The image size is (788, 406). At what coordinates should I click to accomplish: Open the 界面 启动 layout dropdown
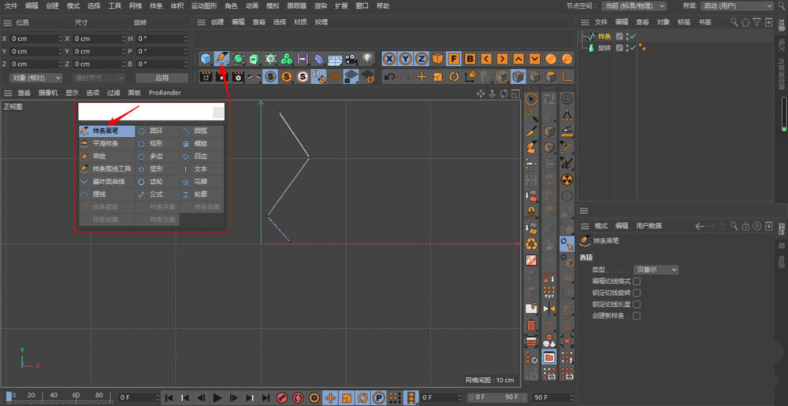click(738, 6)
